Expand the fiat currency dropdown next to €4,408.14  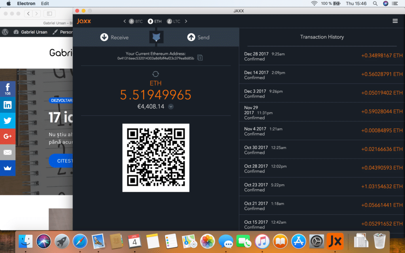[x=171, y=106]
